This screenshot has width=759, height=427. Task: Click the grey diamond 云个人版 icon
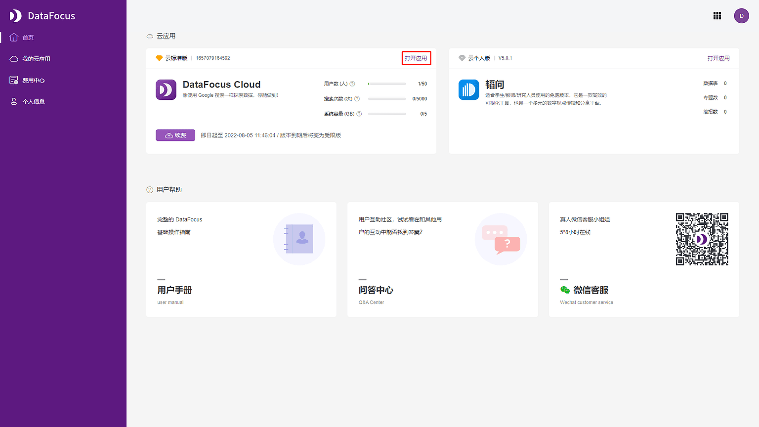pos(462,58)
